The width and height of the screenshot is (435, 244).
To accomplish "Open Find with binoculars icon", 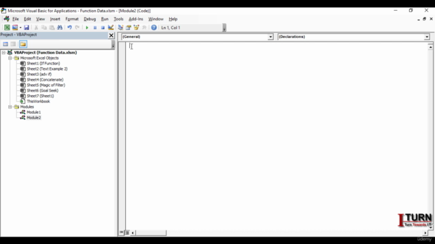I will point(60,27).
